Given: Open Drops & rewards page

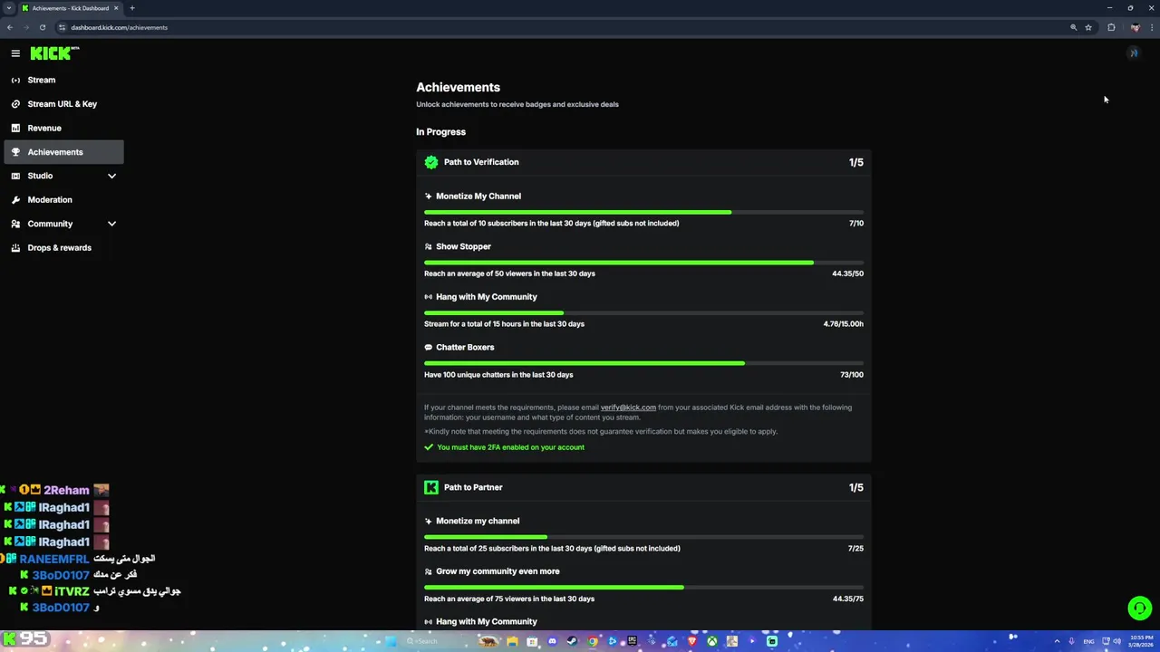Looking at the screenshot, I should click(x=63, y=247).
